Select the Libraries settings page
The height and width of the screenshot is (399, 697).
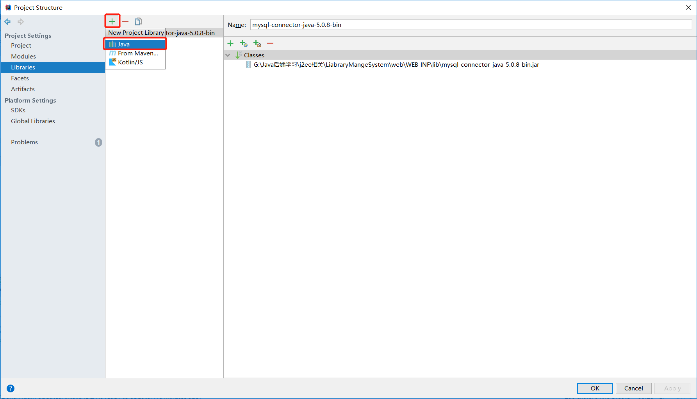53,67
